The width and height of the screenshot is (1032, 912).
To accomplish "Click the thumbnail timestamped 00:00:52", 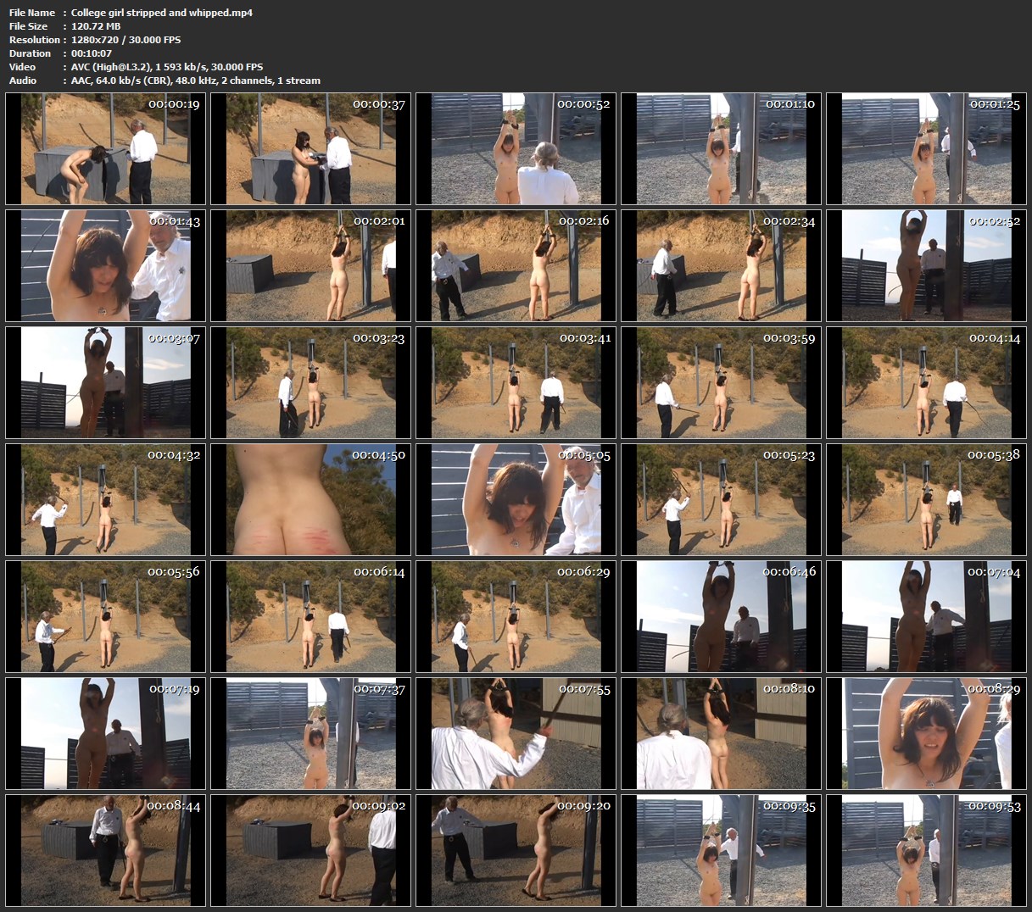I will click(x=516, y=149).
